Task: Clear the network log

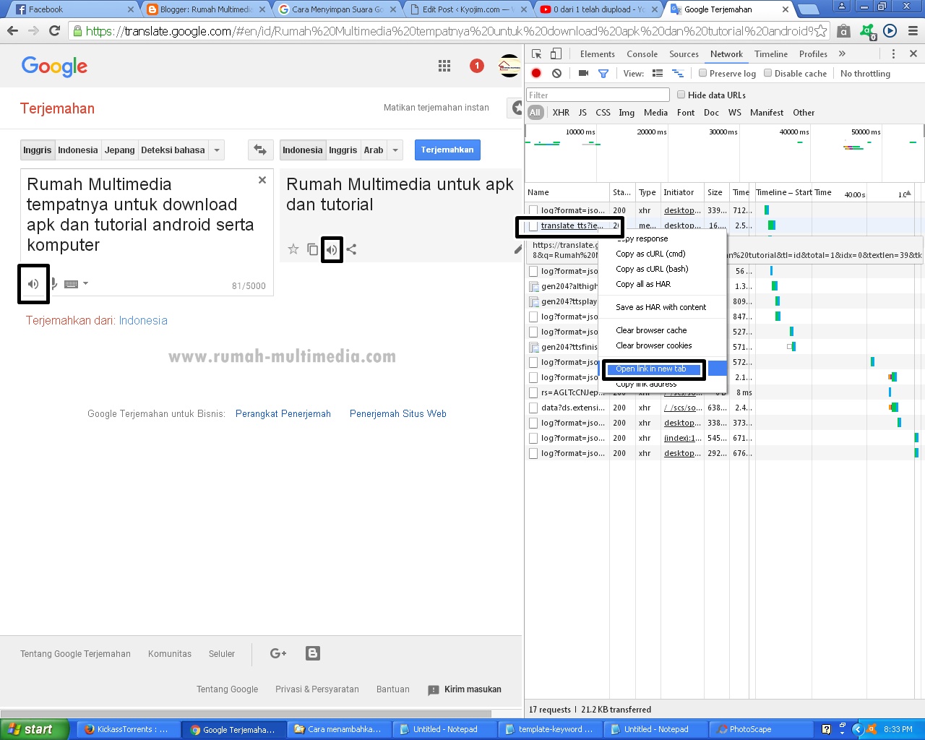Action: (x=556, y=73)
